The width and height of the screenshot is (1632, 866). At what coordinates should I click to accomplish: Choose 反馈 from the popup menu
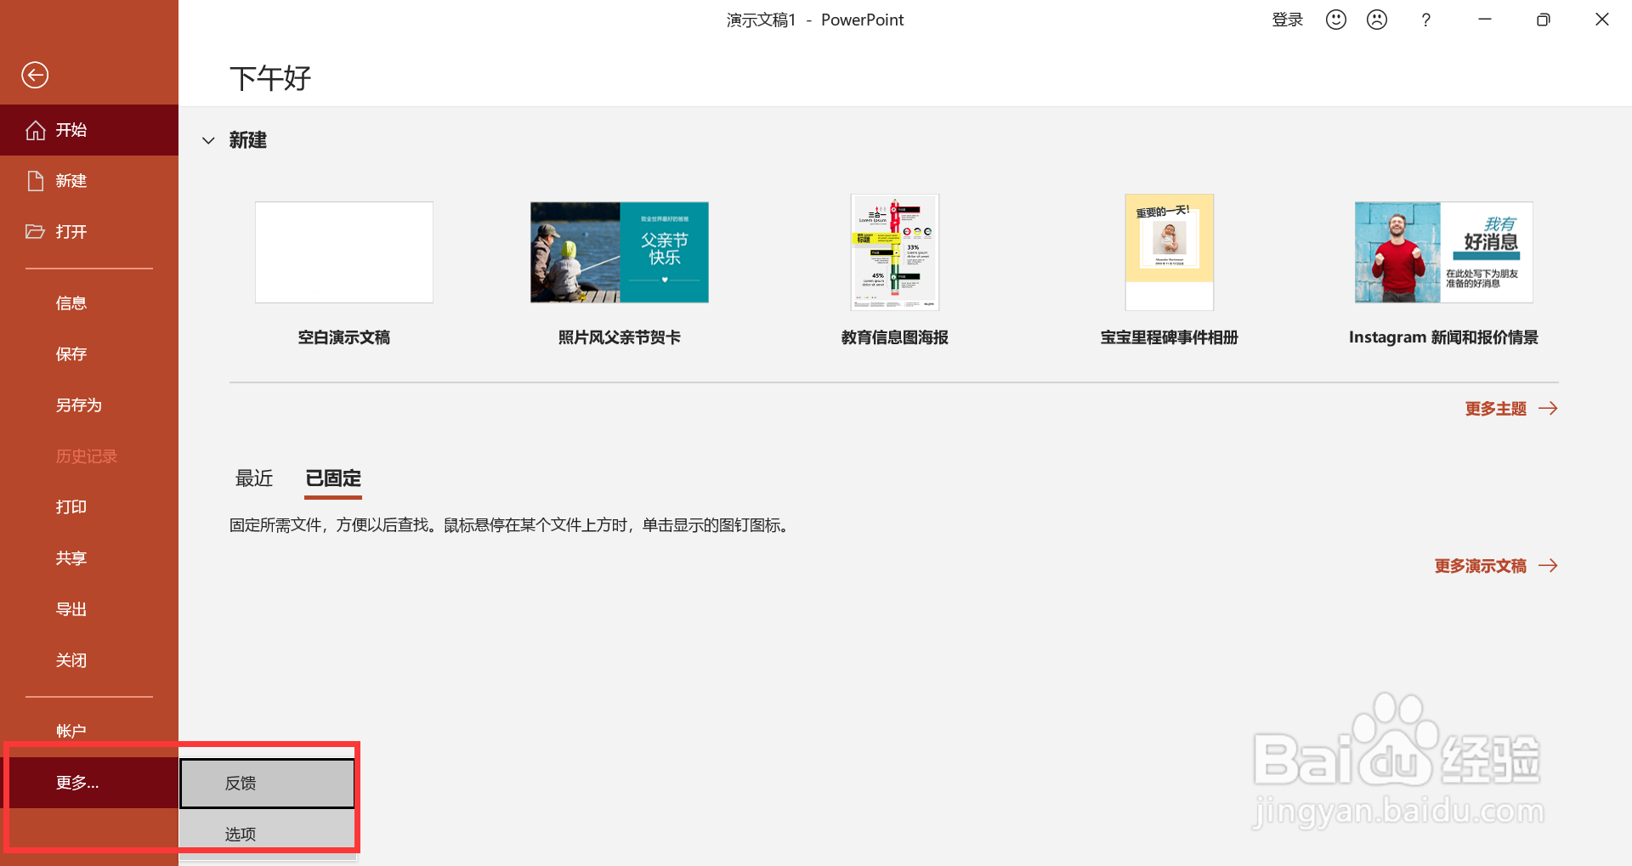[267, 784]
